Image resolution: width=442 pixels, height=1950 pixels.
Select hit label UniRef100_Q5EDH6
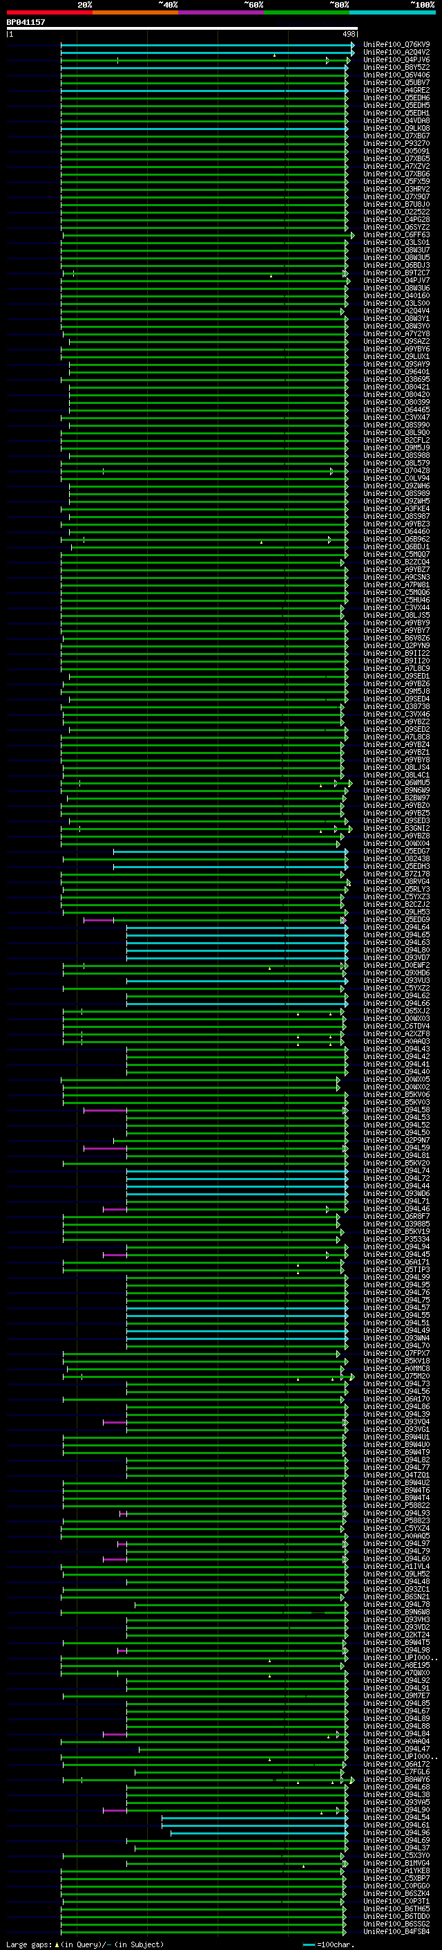pyautogui.click(x=396, y=98)
